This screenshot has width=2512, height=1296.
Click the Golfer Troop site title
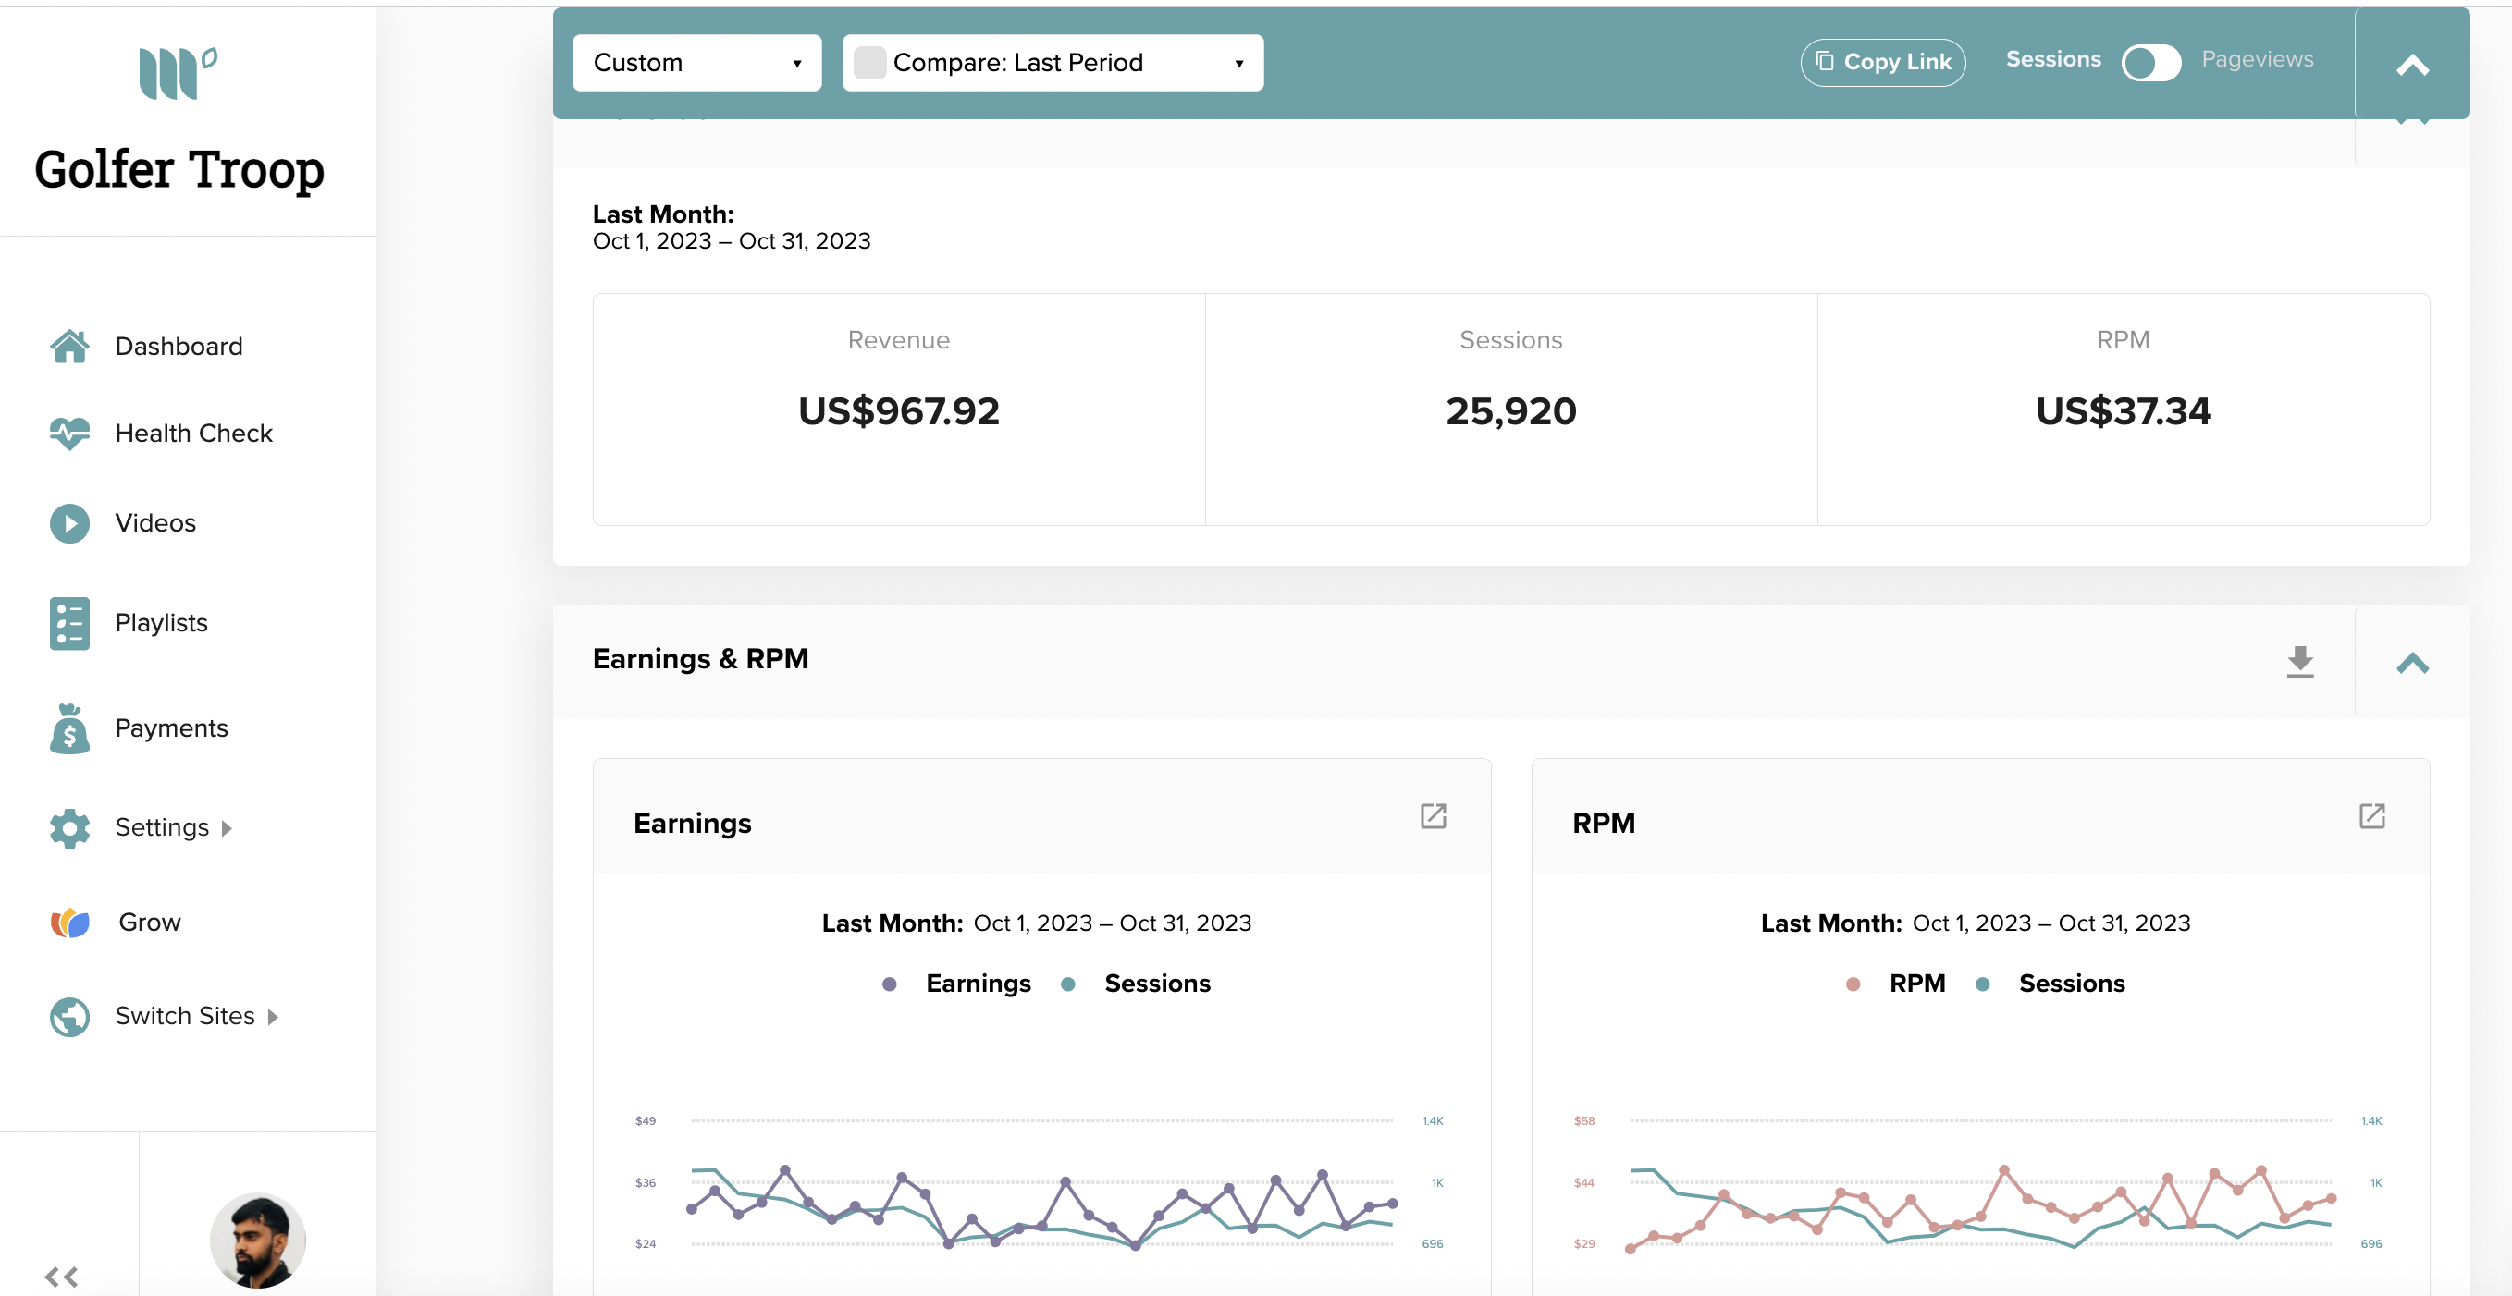[x=179, y=169]
